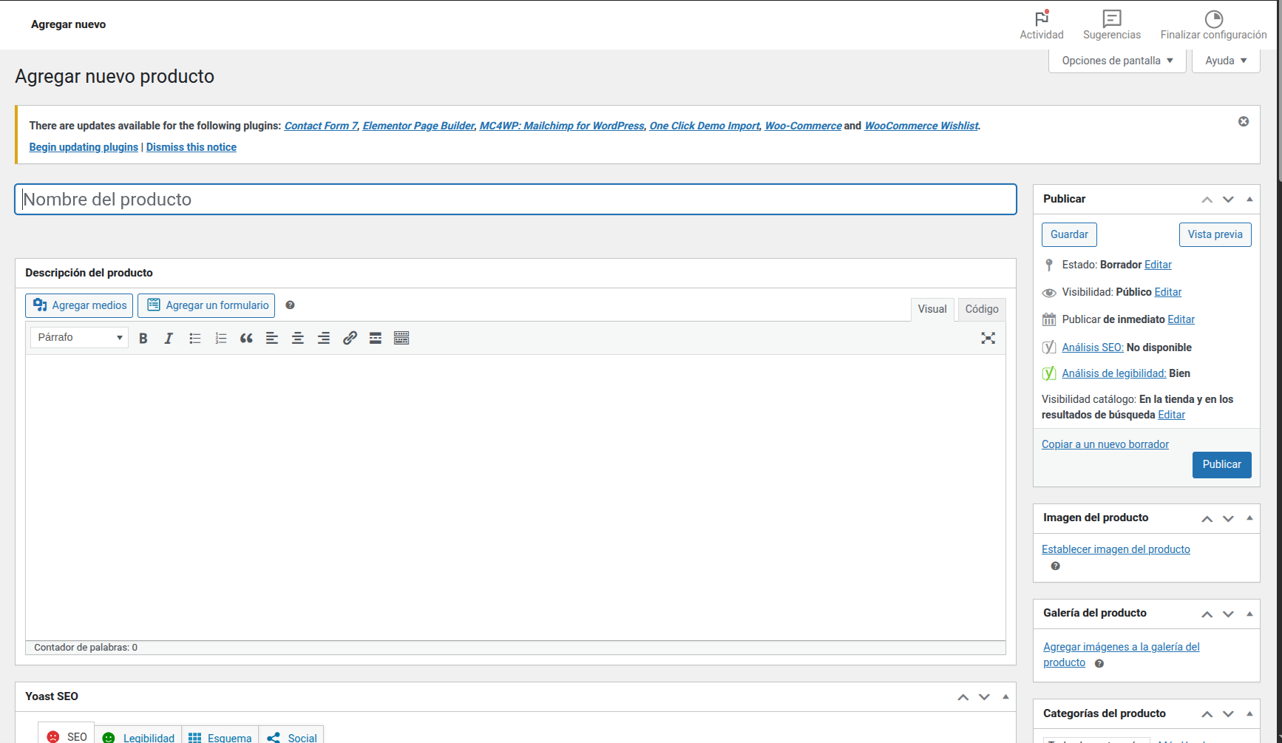Move Imagen del producto panel down
The height and width of the screenshot is (743, 1282).
pos(1228,518)
